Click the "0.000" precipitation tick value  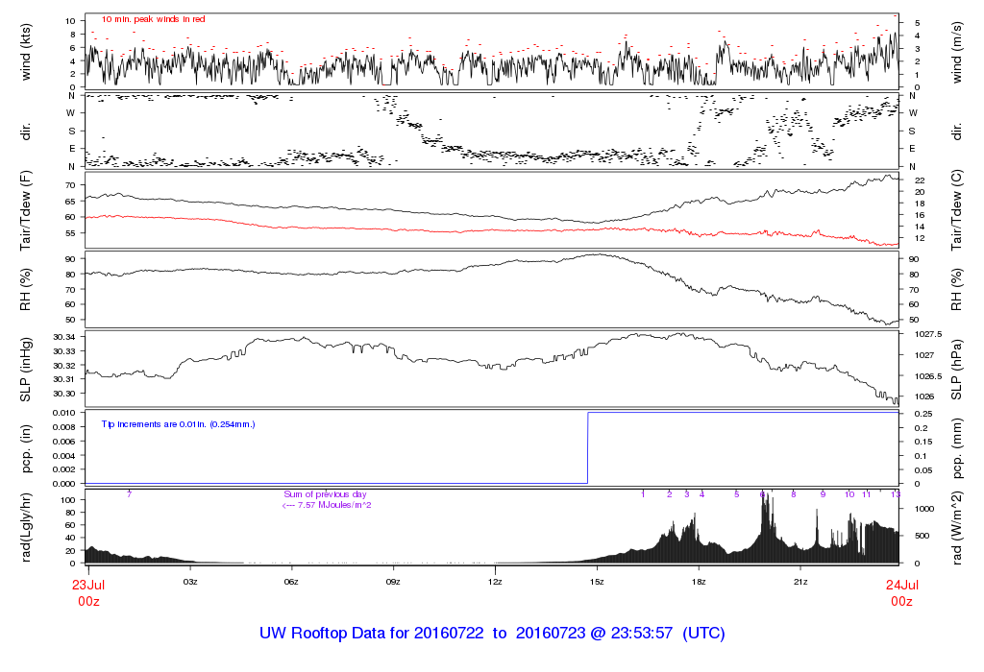pos(64,484)
